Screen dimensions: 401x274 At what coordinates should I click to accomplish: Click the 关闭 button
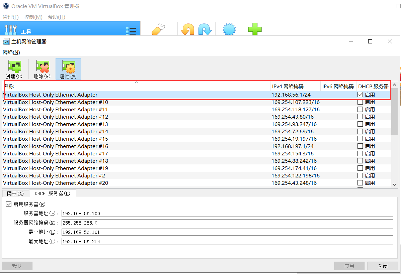(x=383, y=266)
